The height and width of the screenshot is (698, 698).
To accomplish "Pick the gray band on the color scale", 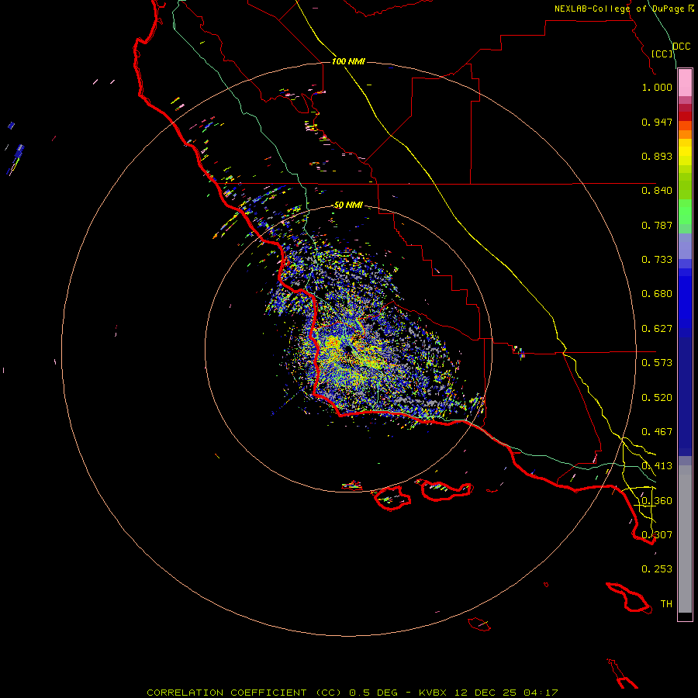I will click(x=685, y=539).
